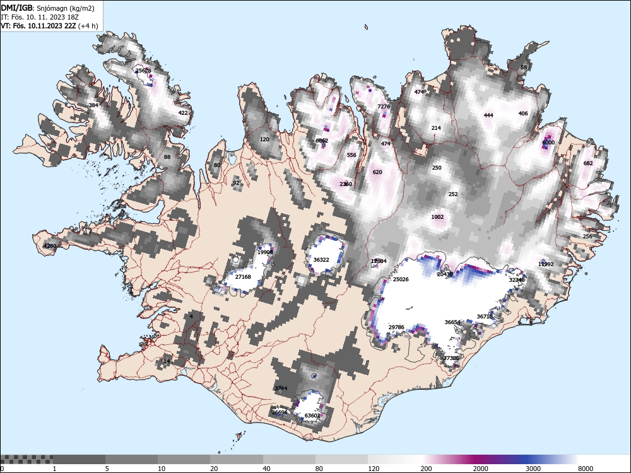Click the legend tick label '3000'
The height and width of the screenshot is (473, 631).
point(533,469)
